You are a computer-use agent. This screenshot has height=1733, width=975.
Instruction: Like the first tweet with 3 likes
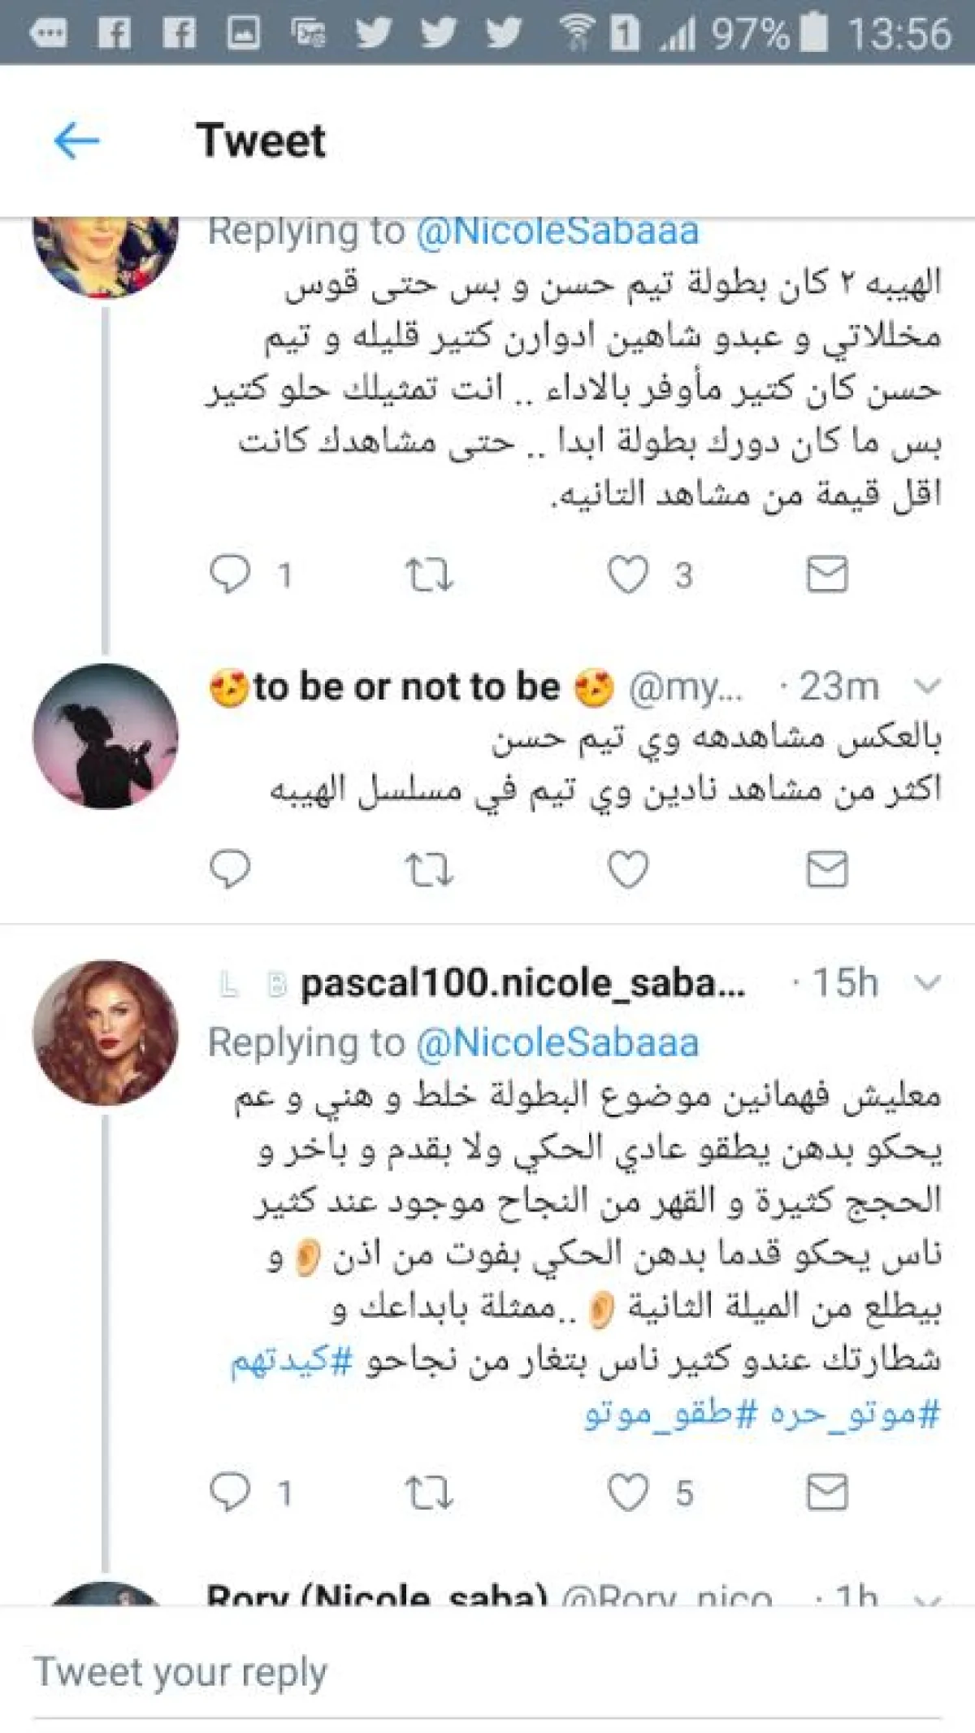click(628, 574)
